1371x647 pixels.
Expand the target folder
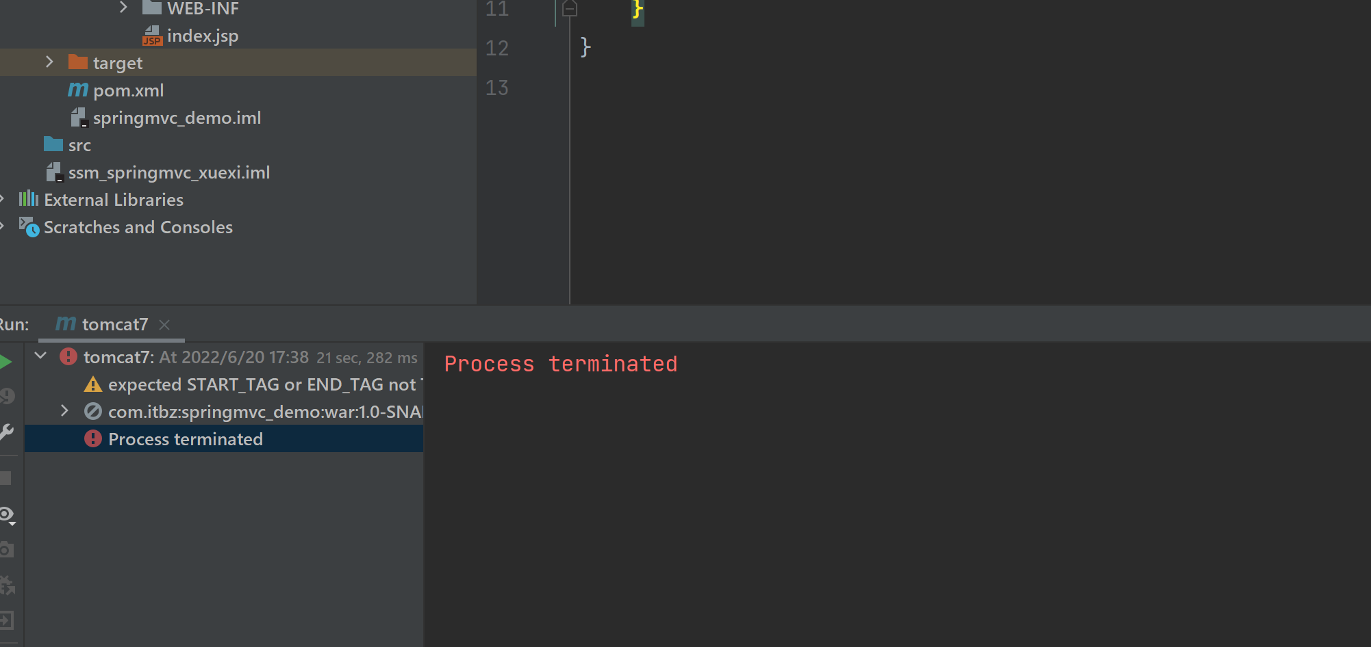49,62
